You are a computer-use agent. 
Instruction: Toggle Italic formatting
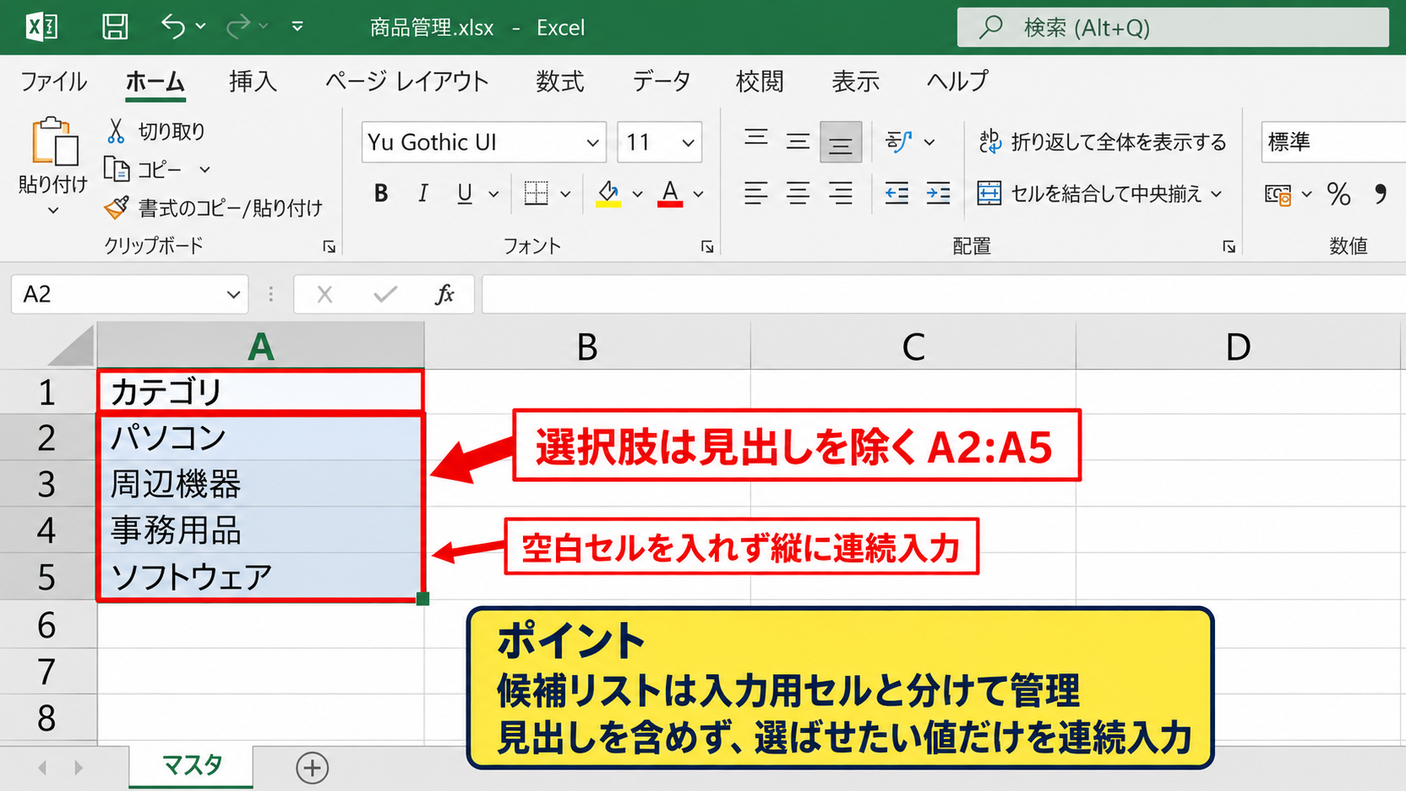423,193
